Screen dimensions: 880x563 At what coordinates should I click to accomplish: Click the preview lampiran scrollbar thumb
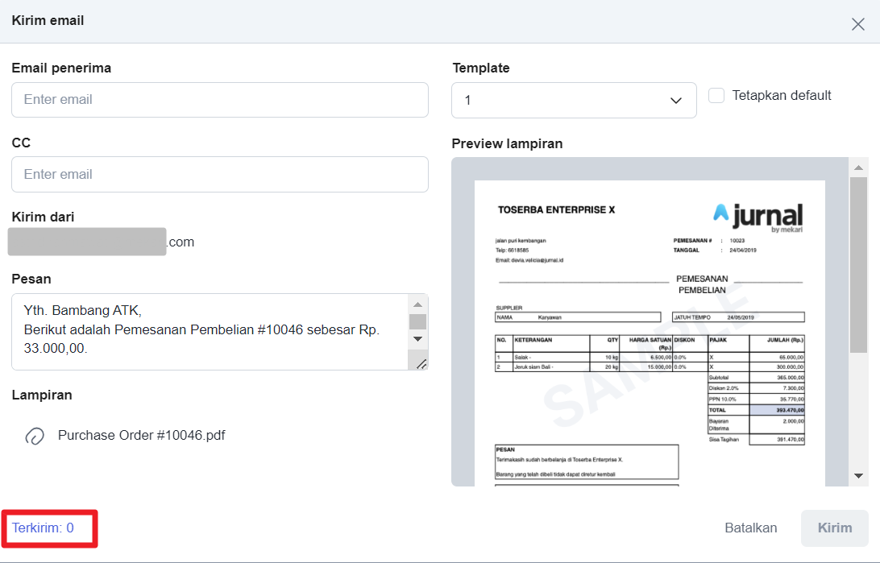pyautogui.click(x=858, y=264)
